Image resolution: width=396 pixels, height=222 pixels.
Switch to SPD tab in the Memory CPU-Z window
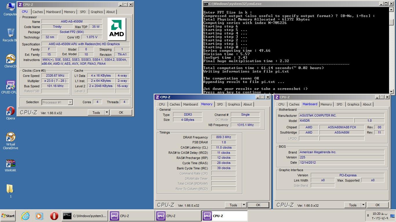pyautogui.click(x=220, y=104)
